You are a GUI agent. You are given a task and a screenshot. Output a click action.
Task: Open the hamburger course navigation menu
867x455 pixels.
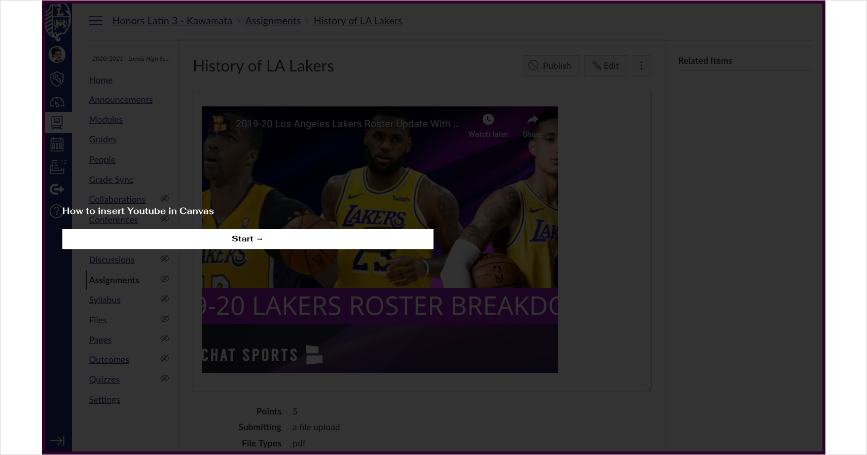[95, 21]
